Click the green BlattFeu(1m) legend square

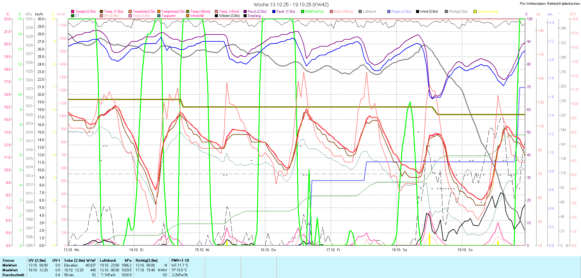pyautogui.click(x=303, y=11)
